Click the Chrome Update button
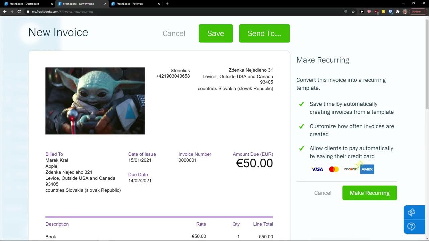Viewport: 429px width, 241px height. tap(418, 11)
